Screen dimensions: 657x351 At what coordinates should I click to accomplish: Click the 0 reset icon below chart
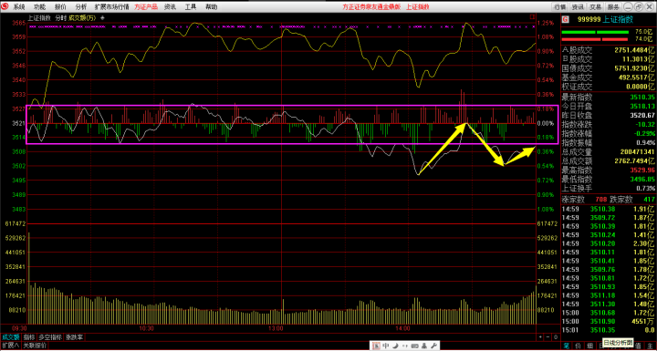tap(556, 337)
